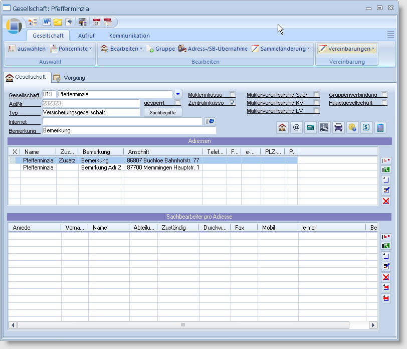Click the red X delete icon beside Adressen table

click(x=386, y=201)
